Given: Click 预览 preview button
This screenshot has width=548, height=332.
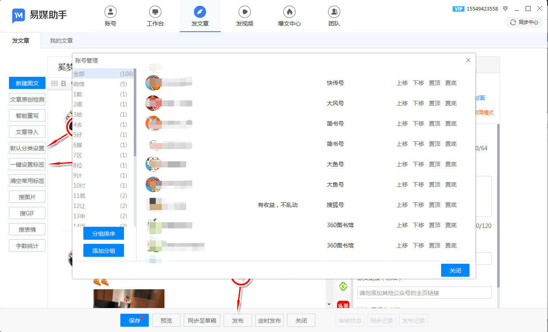Looking at the screenshot, I should pyautogui.click(x=166, y=320).
